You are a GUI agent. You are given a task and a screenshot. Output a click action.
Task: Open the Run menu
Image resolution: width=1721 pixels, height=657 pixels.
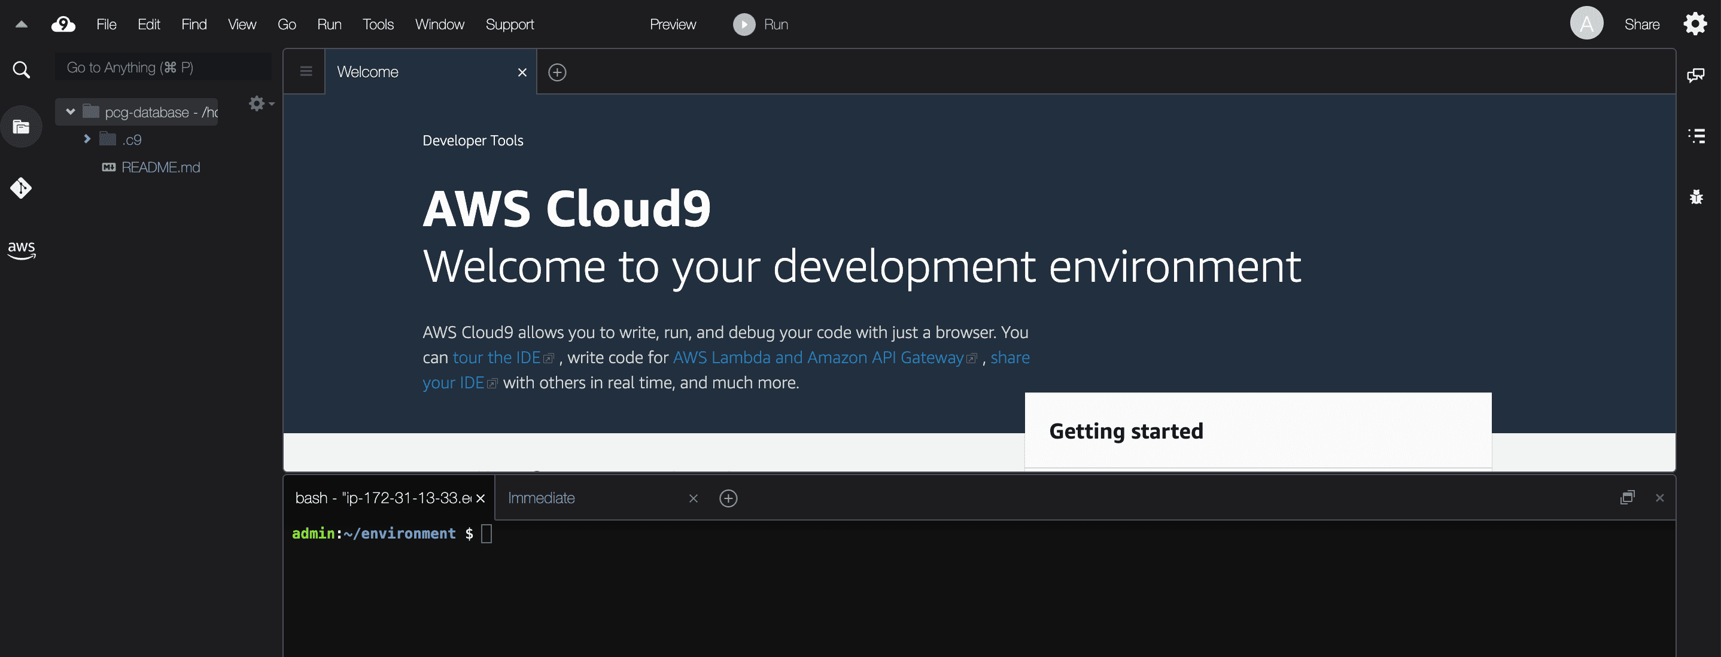(329, 24)
